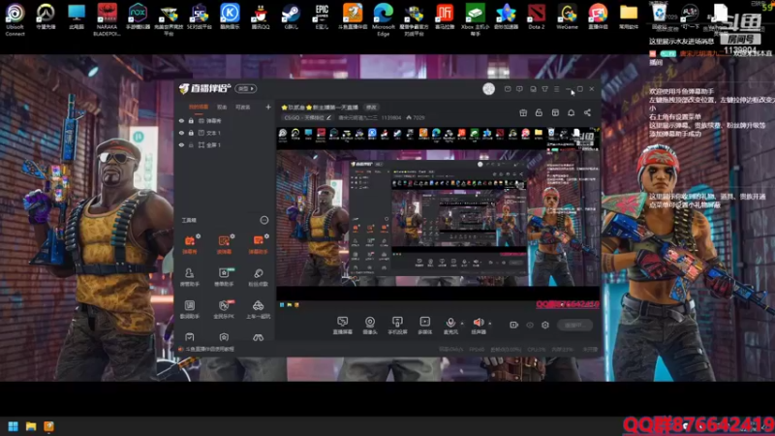
Task: Click the round user avatar in title bar
Action: point(488,89)
